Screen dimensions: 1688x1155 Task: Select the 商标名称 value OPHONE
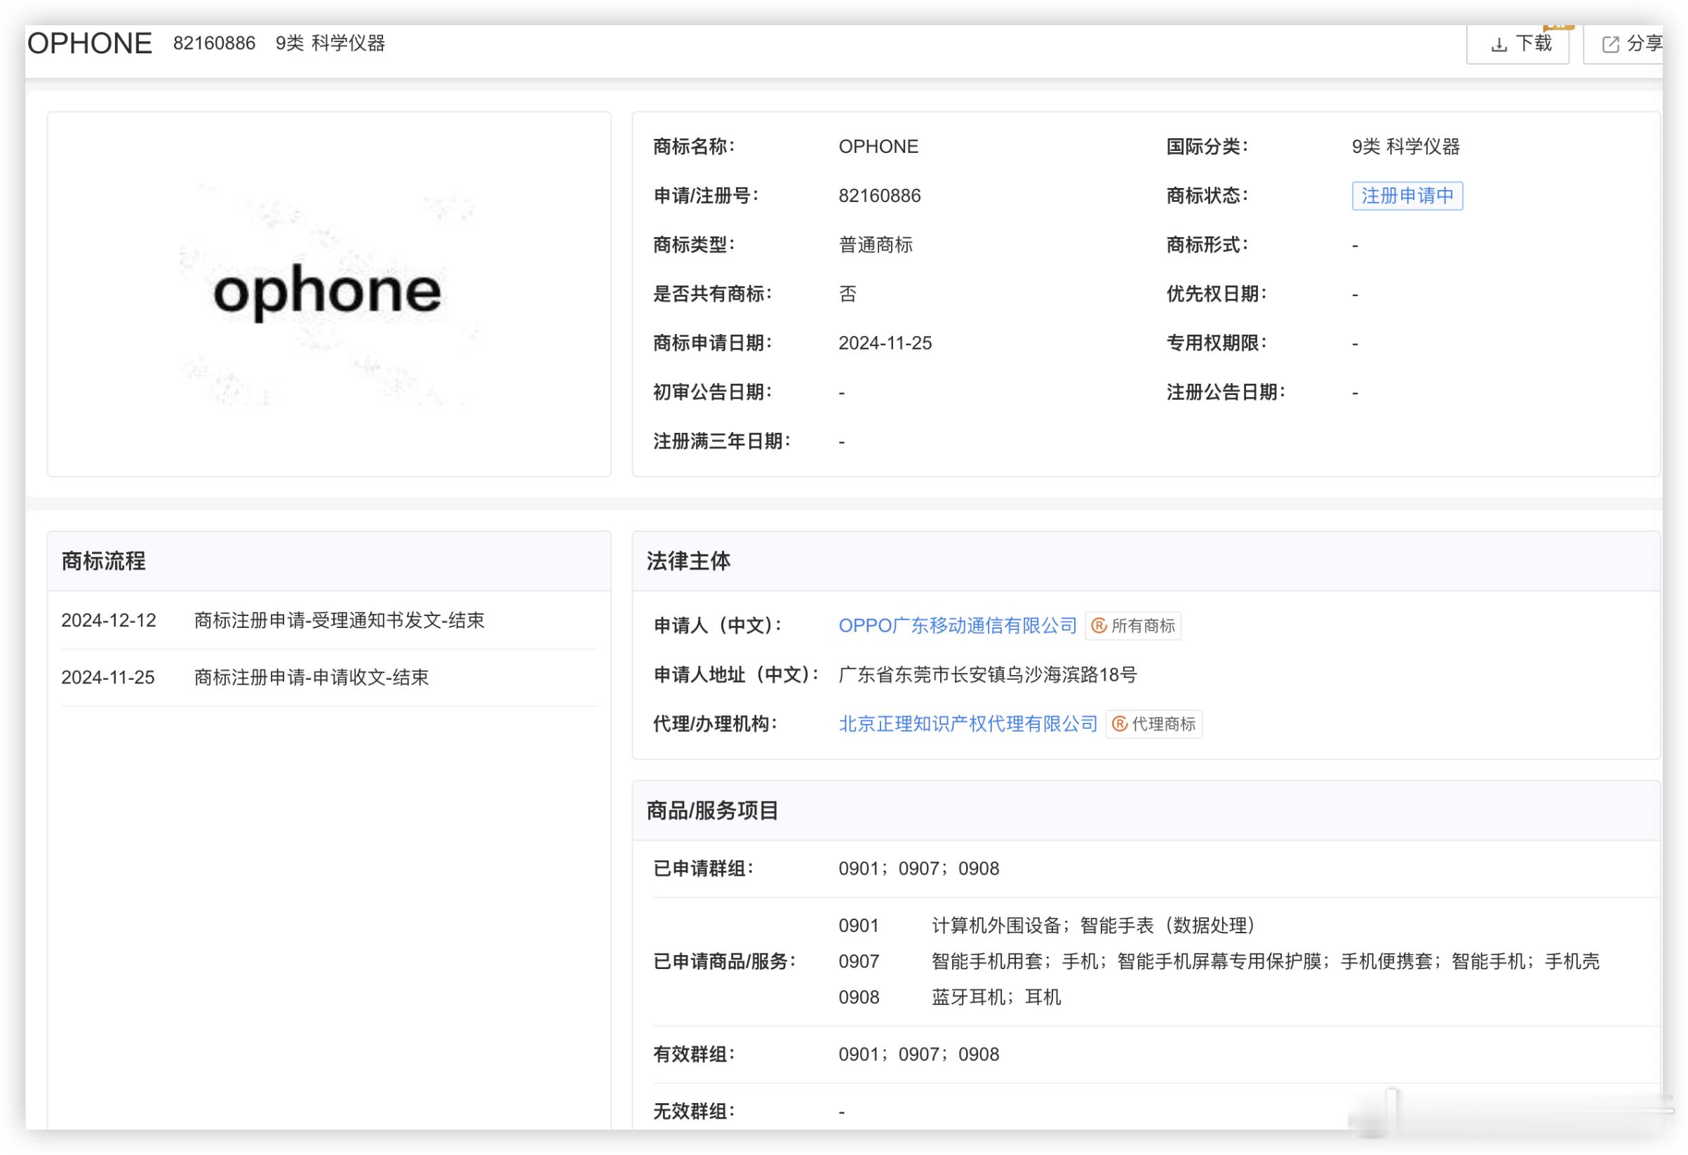(x=878, y=147)
